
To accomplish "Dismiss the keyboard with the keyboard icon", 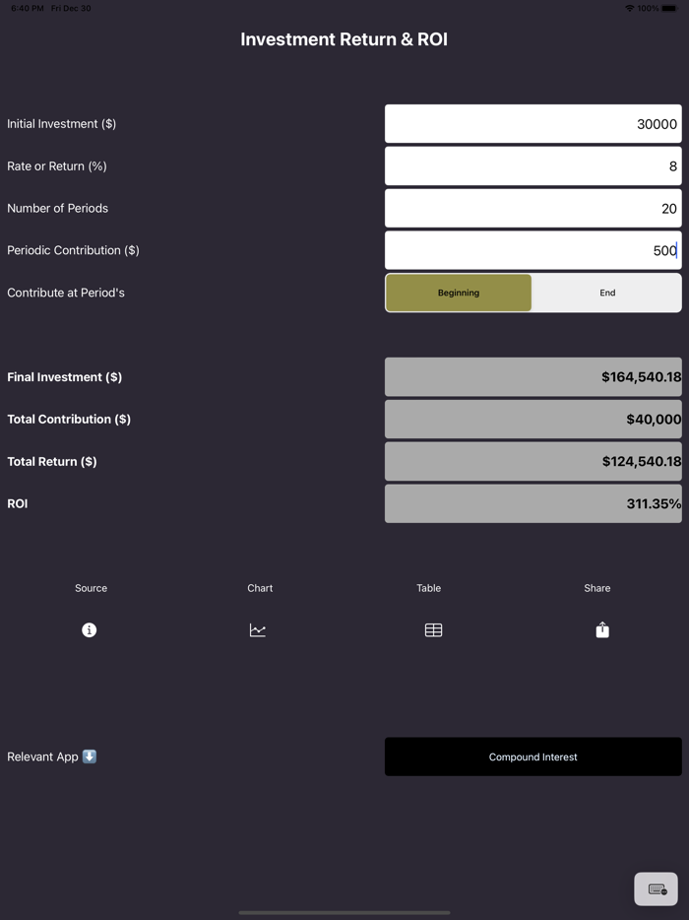I will click(657, 887).
